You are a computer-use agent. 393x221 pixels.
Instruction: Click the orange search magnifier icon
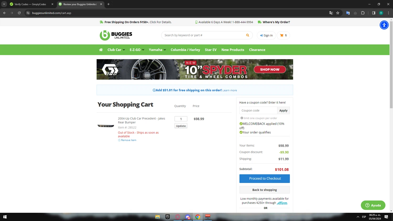coord(248,35)
